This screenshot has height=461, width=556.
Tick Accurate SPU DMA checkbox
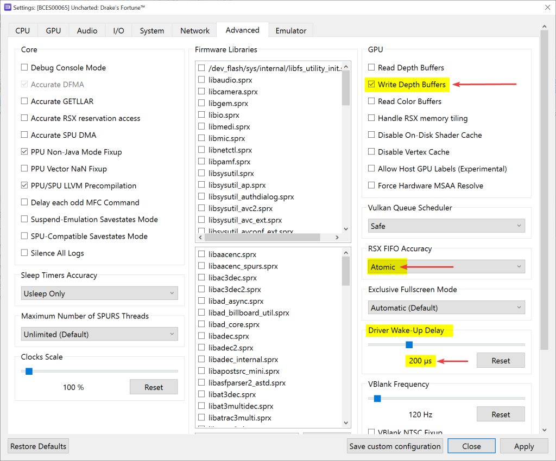[x=24, y=135]
